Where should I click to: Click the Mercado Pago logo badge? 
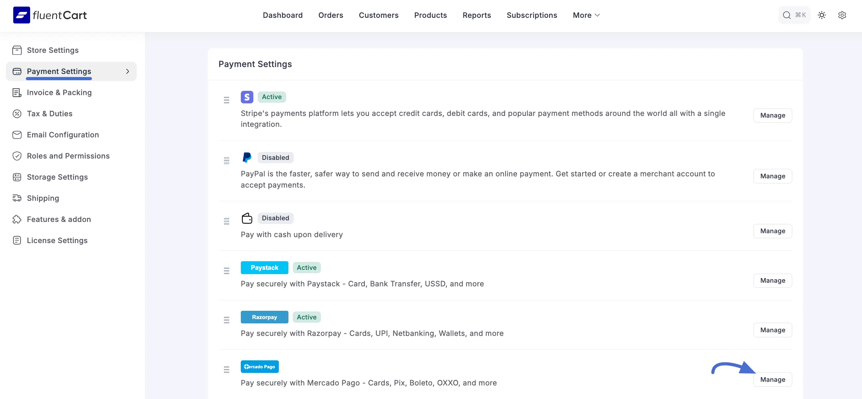click(x=259, y=367)
